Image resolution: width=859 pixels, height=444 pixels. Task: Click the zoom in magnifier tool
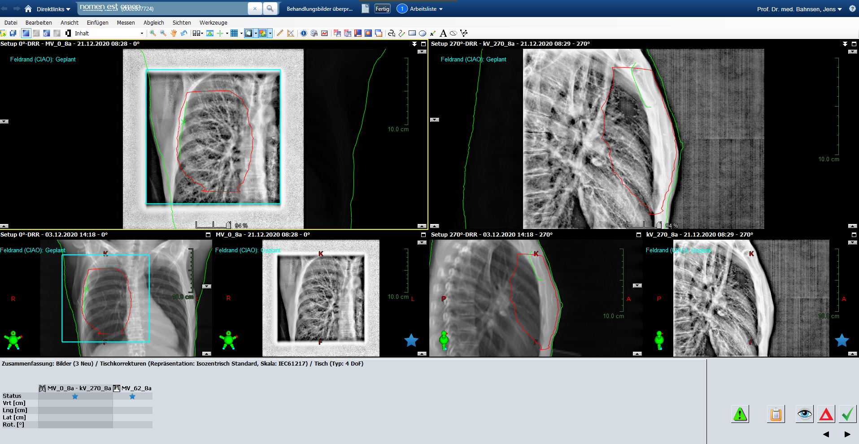pyautogui.click(x=153, y=33)
